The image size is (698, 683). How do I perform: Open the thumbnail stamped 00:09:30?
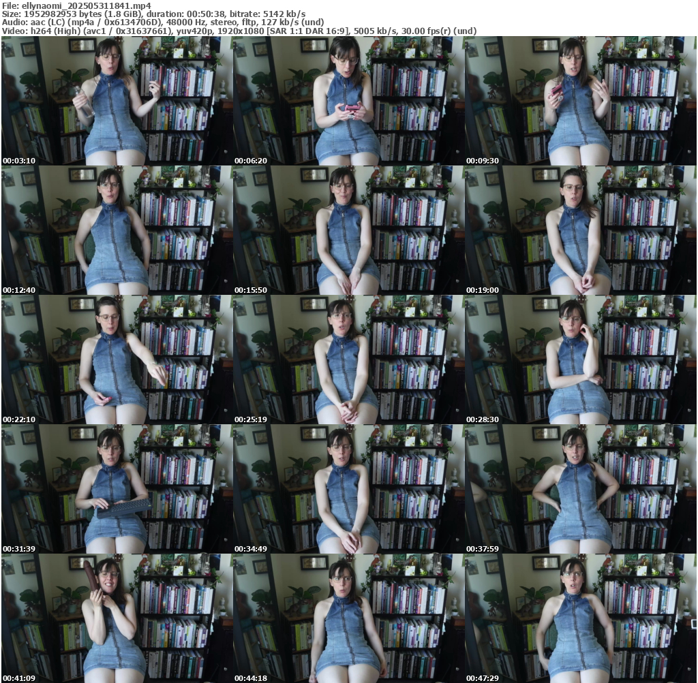click(581, 101)
